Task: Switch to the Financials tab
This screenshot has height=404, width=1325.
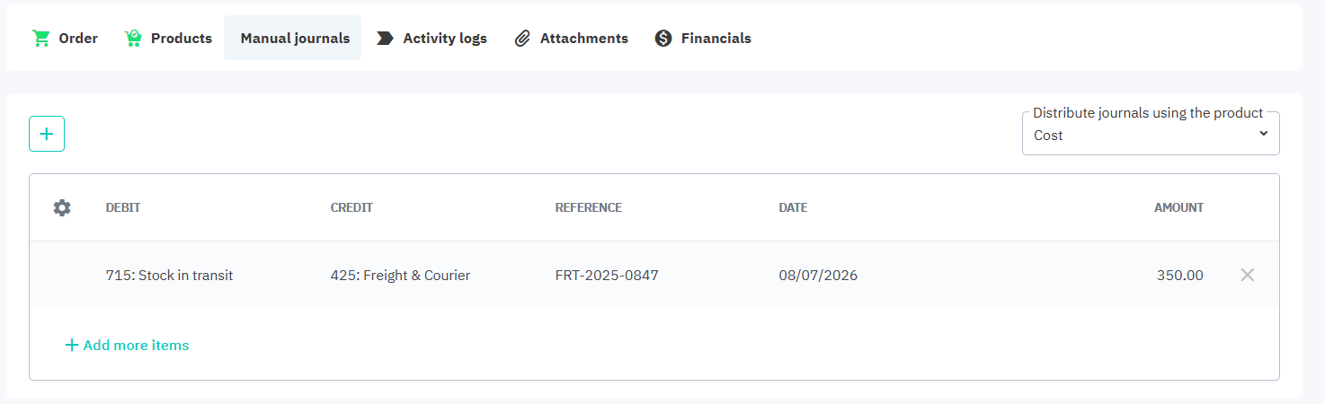Action: pos(703,39)
